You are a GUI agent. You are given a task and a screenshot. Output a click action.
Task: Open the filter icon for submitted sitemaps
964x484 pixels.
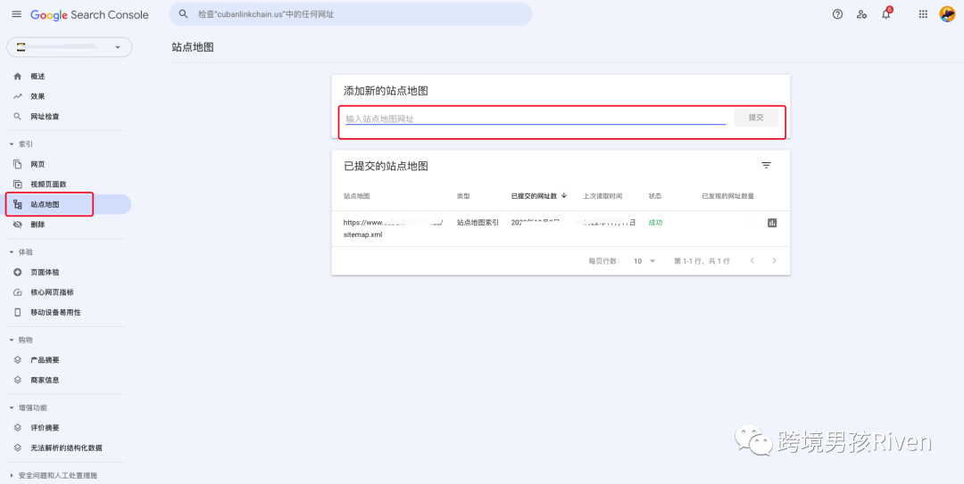coord(766,165)
